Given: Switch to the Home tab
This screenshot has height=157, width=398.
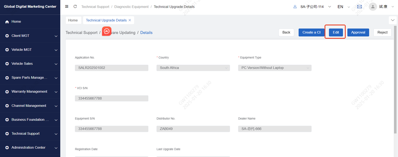Looking at the screenshot, I should pyautogui.click(x=73, y=20).
